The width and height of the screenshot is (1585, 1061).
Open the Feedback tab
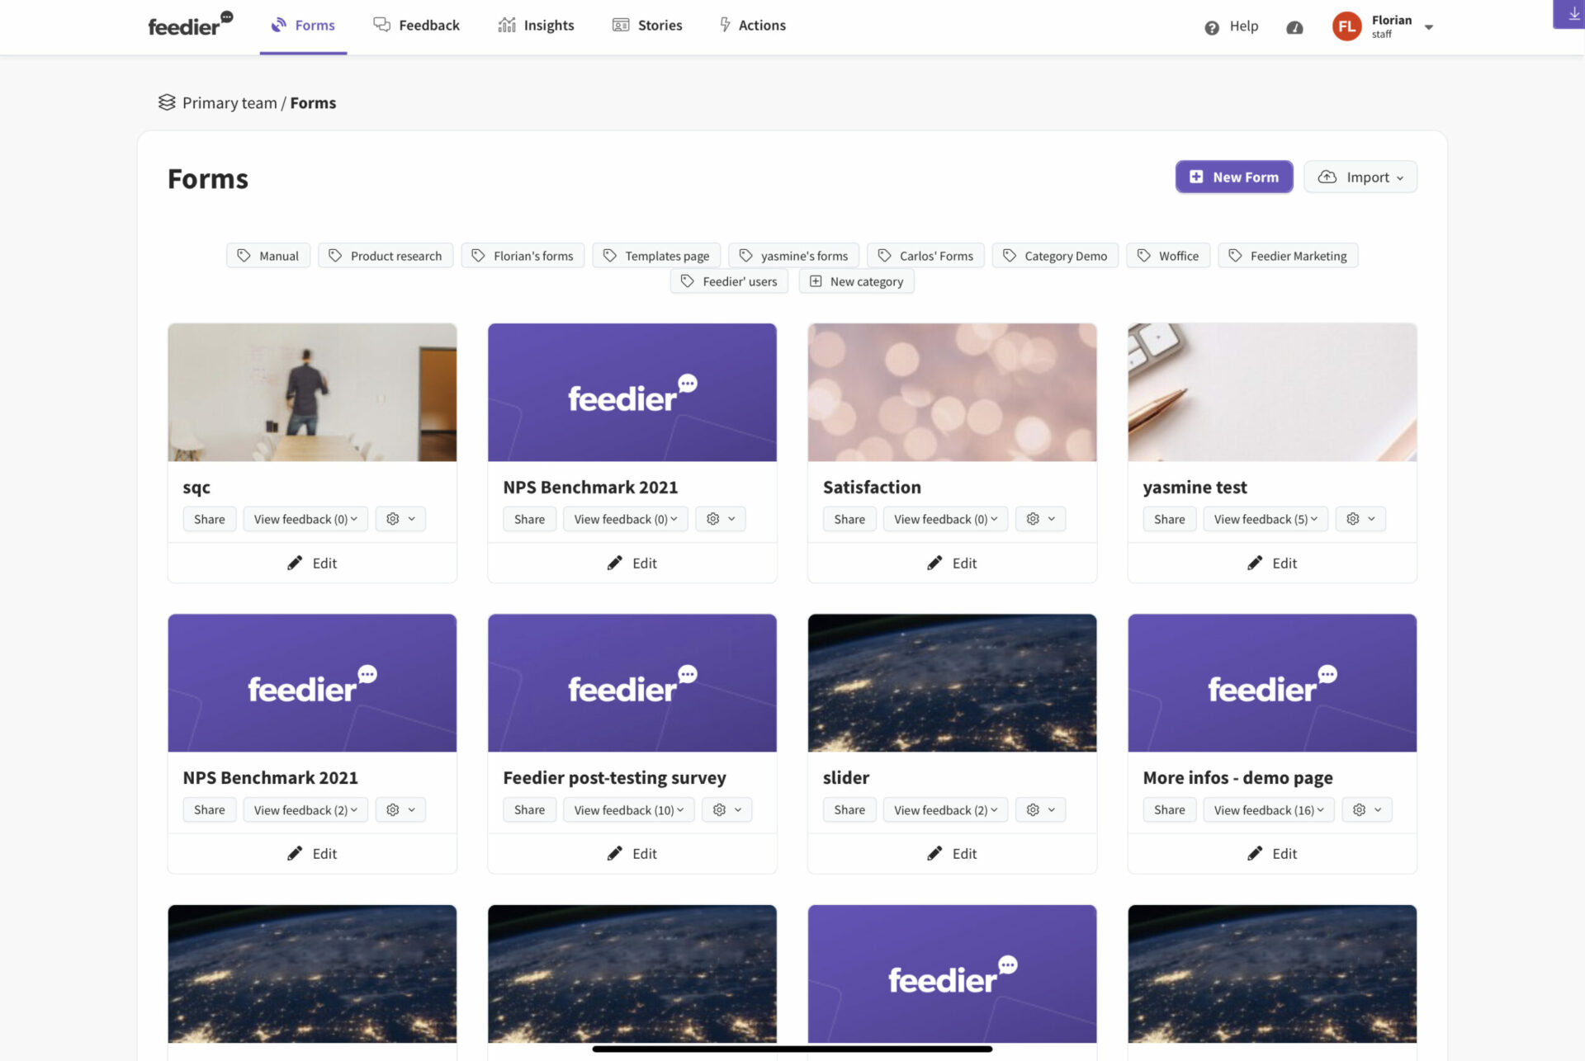pos(416,26)
